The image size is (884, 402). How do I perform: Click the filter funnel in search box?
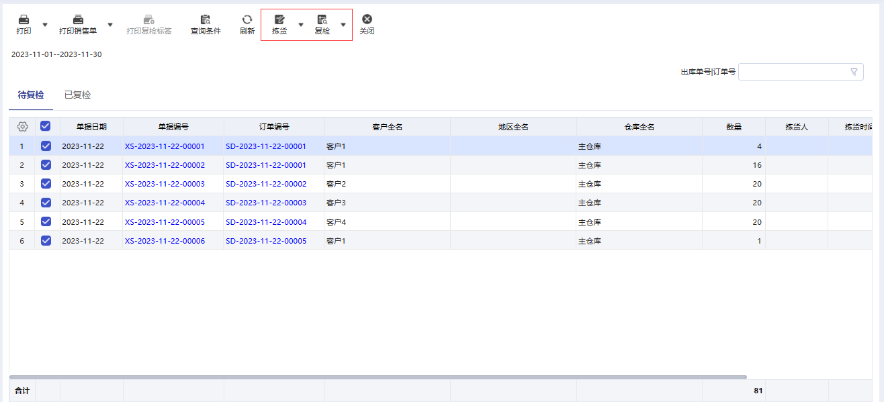pyautogui.click(x=854, y=72)
